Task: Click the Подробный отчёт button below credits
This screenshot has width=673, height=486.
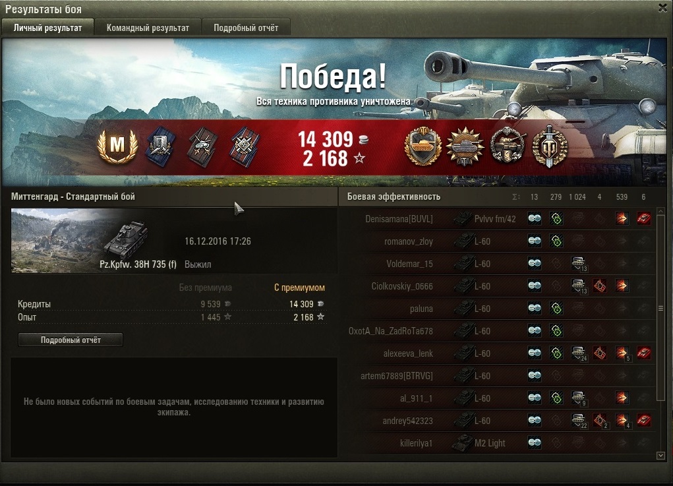Action: coord(71,340)
